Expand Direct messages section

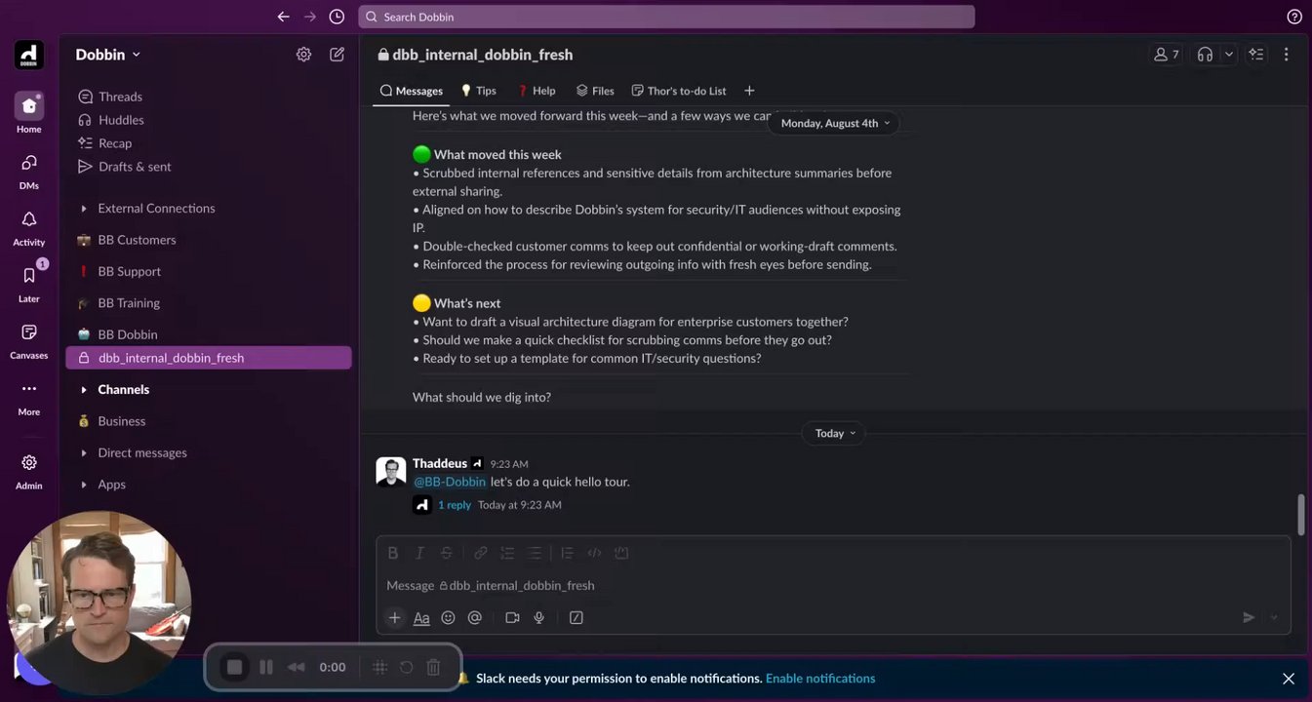click(83, 453)
